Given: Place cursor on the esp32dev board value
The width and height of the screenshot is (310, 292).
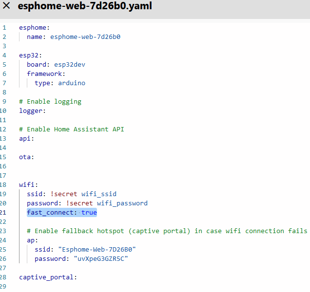Looking at the screenshot, I should coord(70,65).
